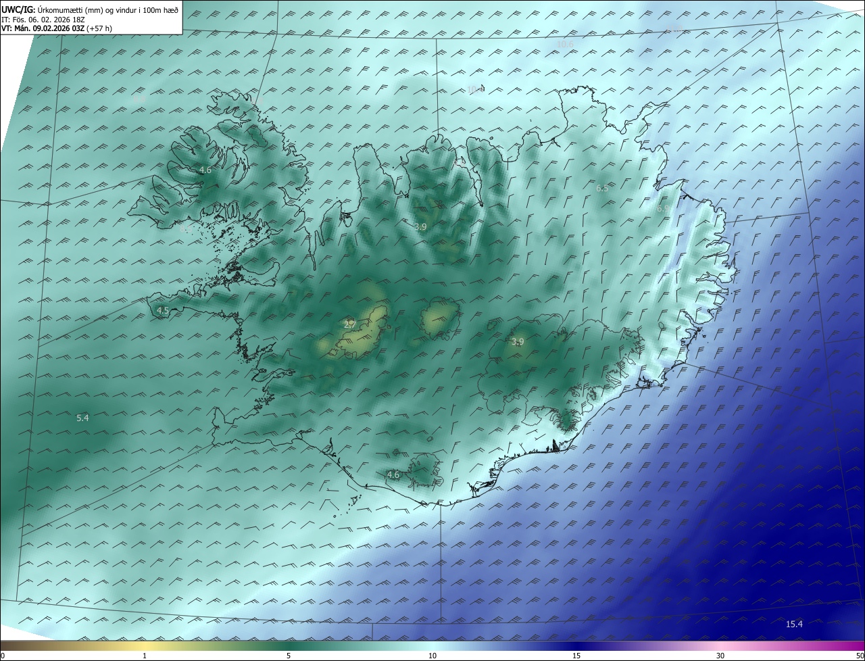Click the 1 tick label on the colorbar

(x=145, y=656)
